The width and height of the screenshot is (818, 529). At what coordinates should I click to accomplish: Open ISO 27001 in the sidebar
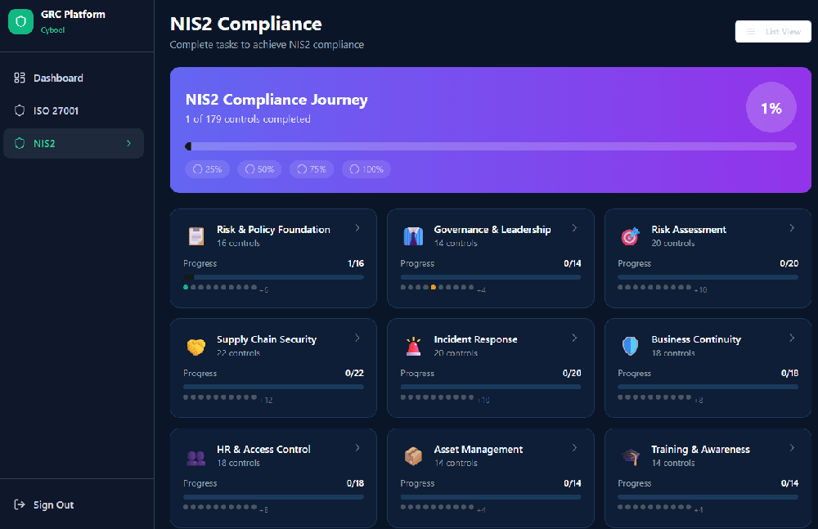[74, 110]
